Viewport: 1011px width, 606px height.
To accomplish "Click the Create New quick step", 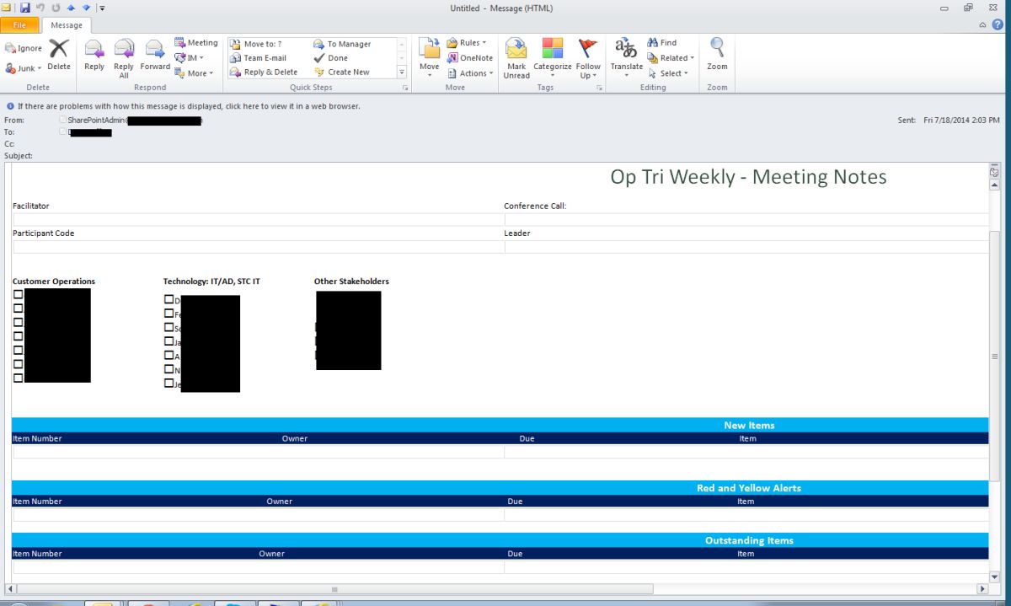I will click(x=342, y=72).
